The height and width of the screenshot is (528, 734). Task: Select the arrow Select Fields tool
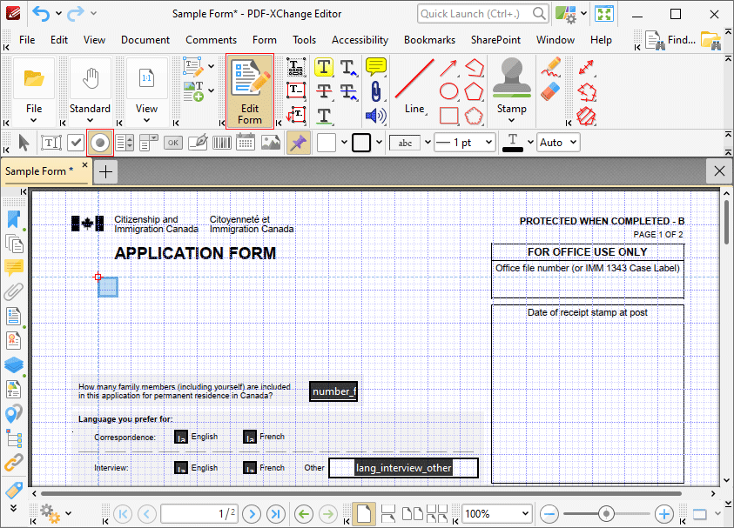click(24, 143)
